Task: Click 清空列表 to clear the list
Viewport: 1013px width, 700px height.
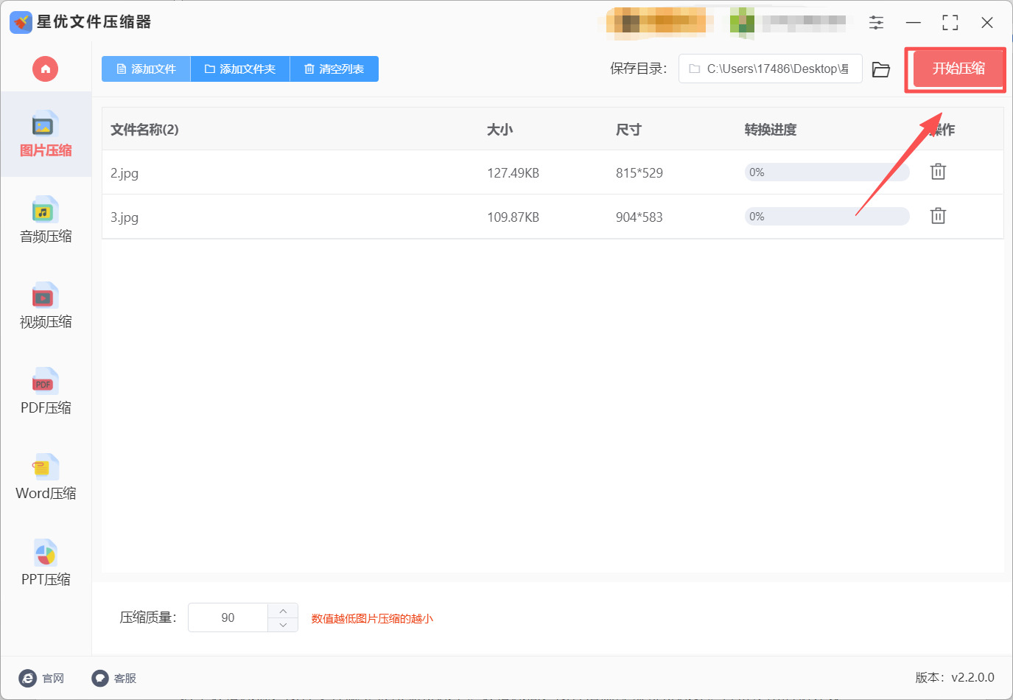Action: [x=334, y=69]
